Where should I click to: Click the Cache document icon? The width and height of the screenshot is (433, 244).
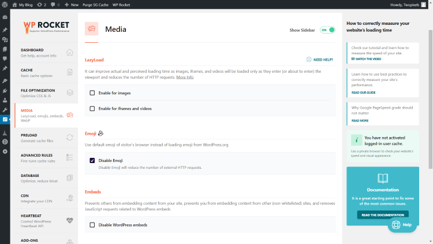tap(70, 72)
